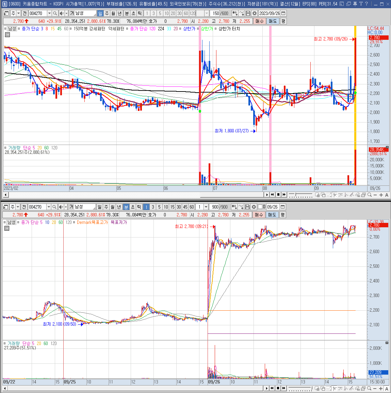The image size is (391, 393).
Task: Open the speaker options dropdown arrow in the lower chart
Action: pyautogui.click(x=66, y=207)
